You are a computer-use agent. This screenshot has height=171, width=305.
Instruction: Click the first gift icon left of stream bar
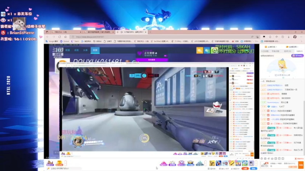50,163
